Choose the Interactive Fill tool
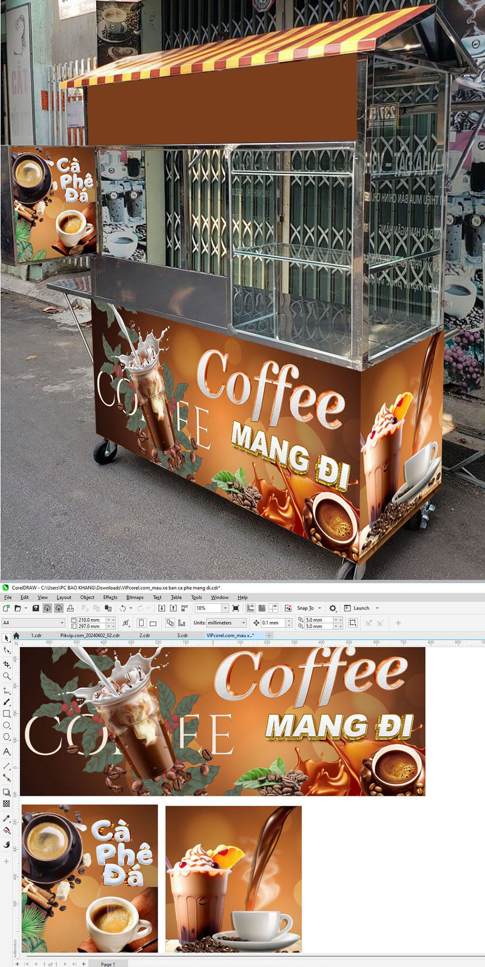 point(6,830)
